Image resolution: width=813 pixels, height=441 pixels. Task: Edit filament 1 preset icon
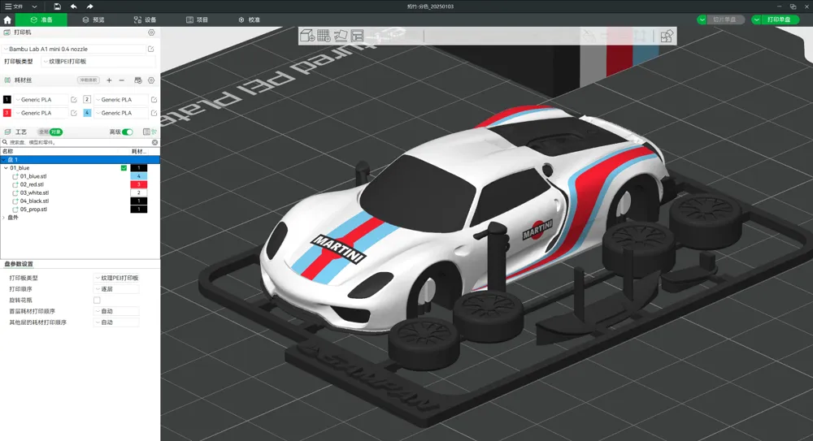(74, 100)
